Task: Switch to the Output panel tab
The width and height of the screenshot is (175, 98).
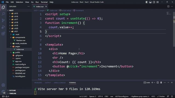Action: [x=48, y=83]
